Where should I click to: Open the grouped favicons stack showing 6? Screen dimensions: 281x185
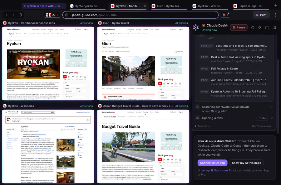(x=52, y=15)
